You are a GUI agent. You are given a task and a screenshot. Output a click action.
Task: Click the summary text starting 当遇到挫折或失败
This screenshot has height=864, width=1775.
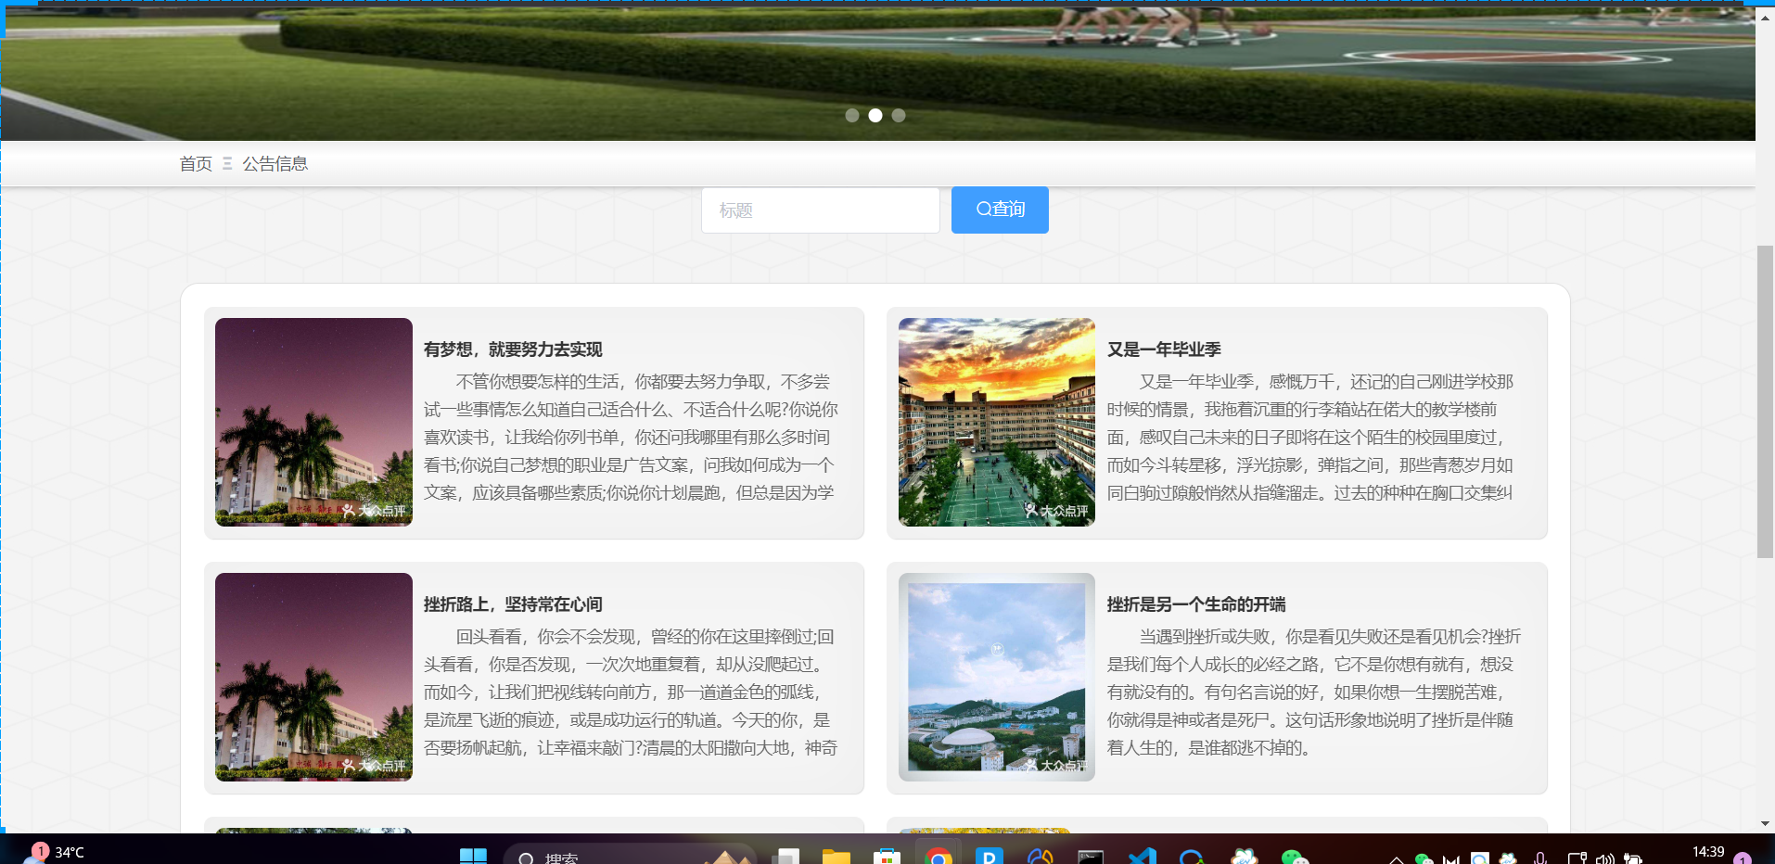pos(1314,692)
